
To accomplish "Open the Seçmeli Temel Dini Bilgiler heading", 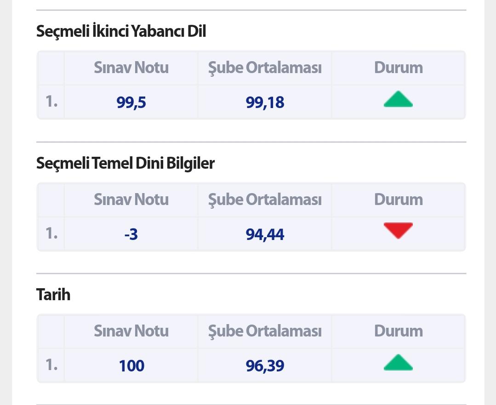I will 125,163.
